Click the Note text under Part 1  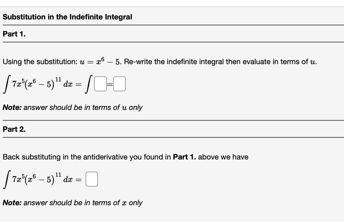point(73,108)
